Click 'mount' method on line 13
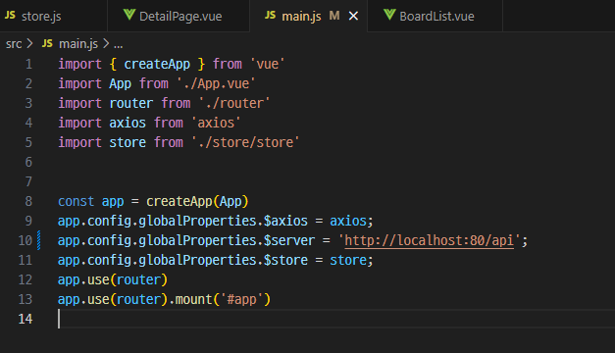Viewport: 615px width, 353px height. click(193, 299)
